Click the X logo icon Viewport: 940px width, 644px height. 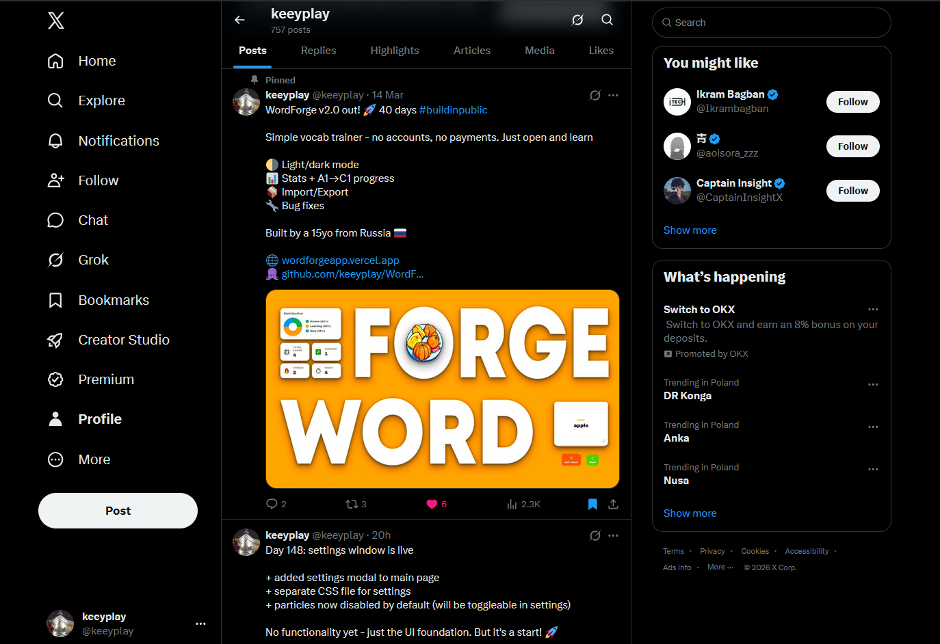[x=56, y=21]
